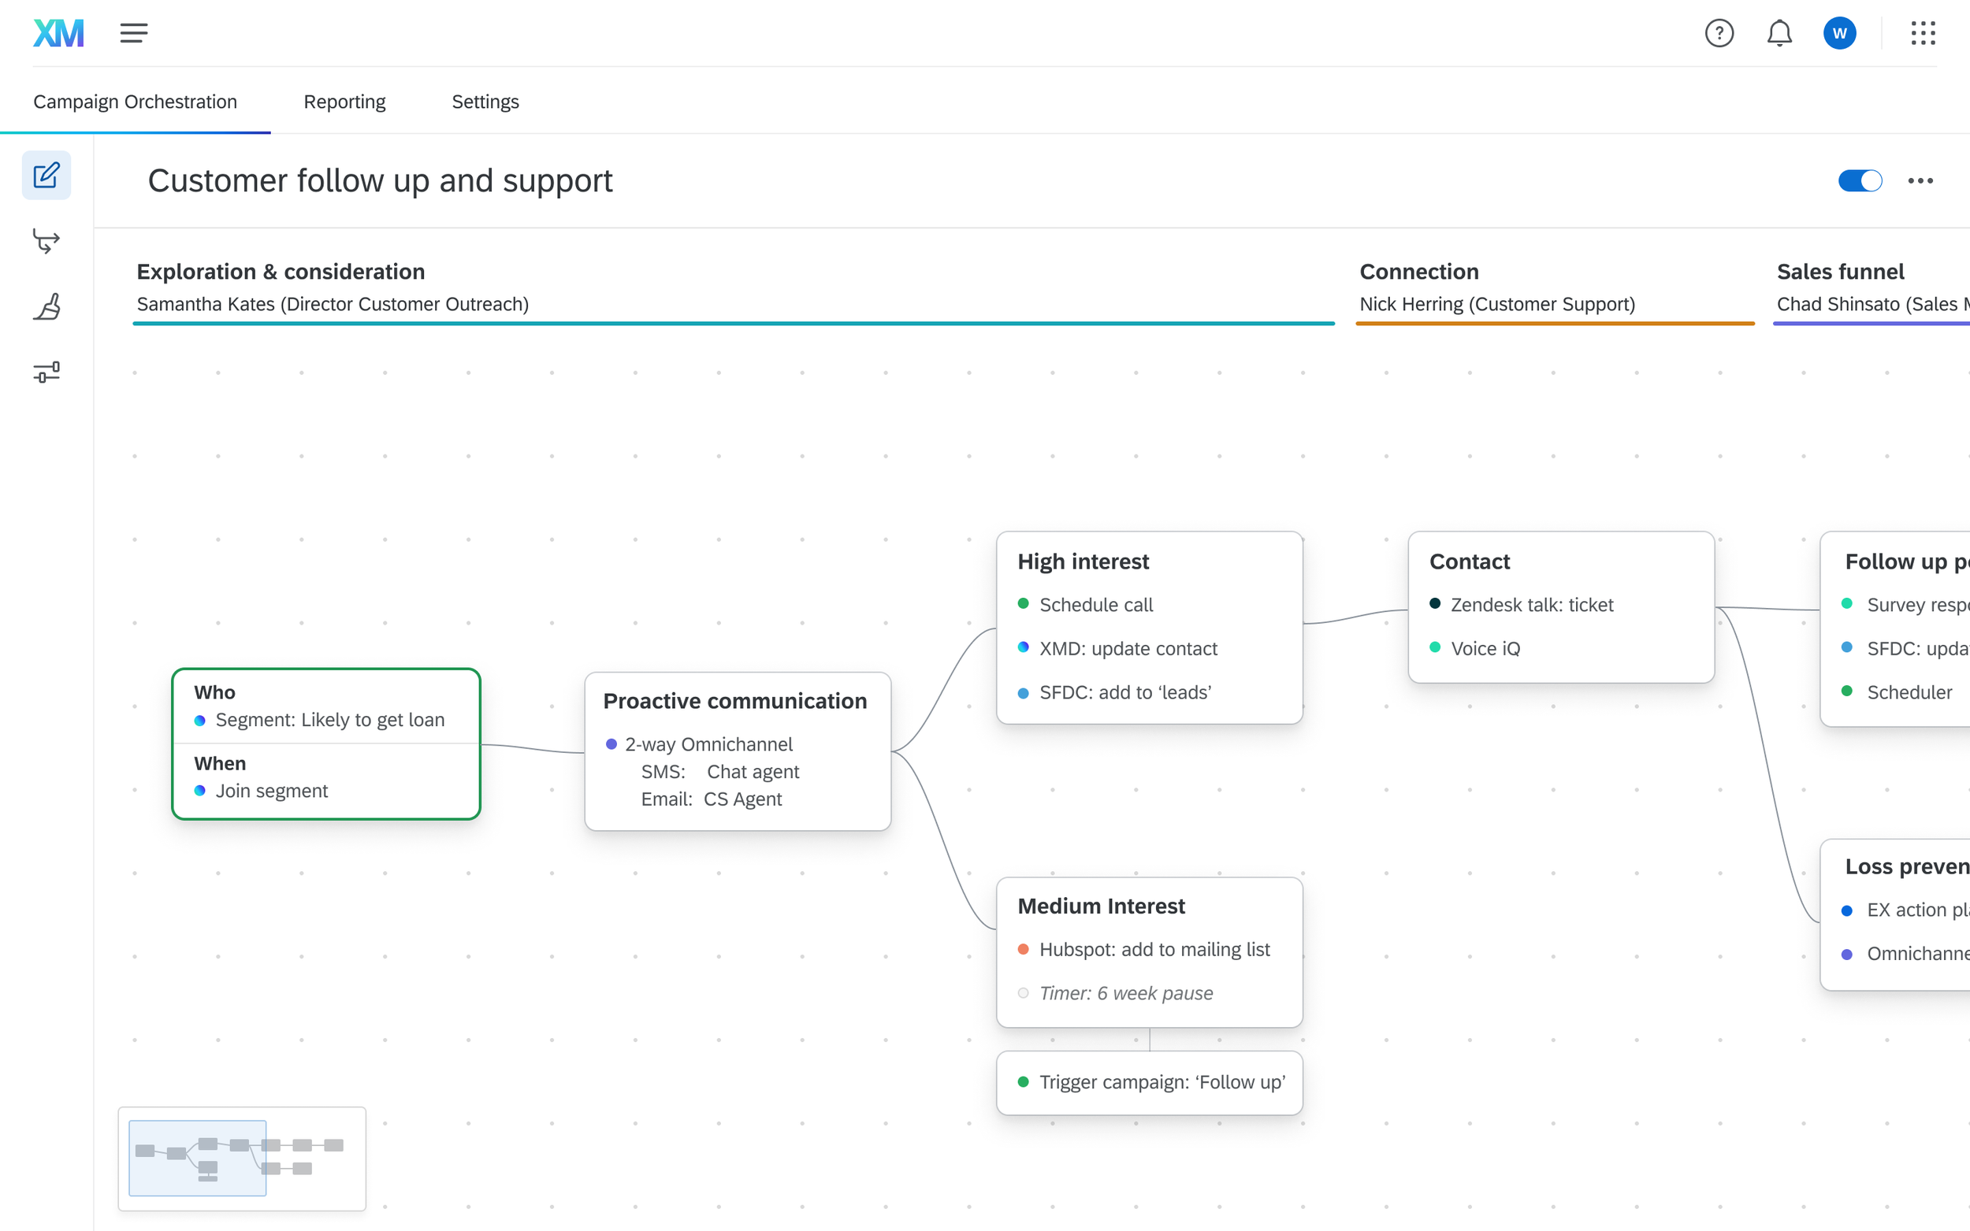Viewport: 1970px width, 1231px height.
Task: Click the 'Schedule call' action
Action: pos(1096,605)
